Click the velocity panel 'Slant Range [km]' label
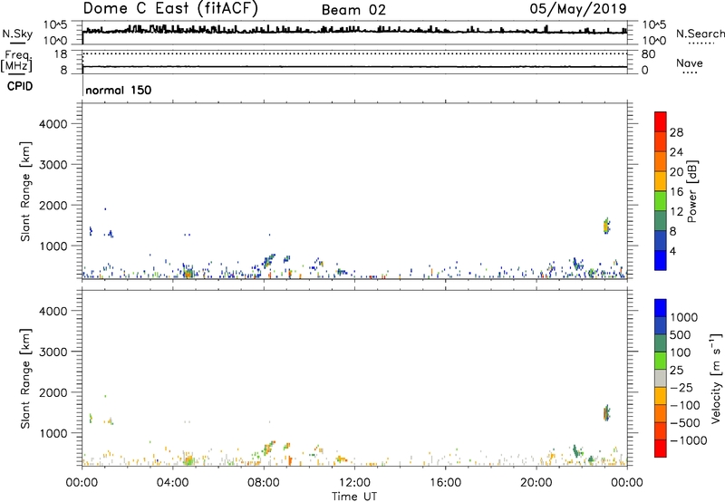The height and width of the screenshot is (502, 725). (26, 378)
